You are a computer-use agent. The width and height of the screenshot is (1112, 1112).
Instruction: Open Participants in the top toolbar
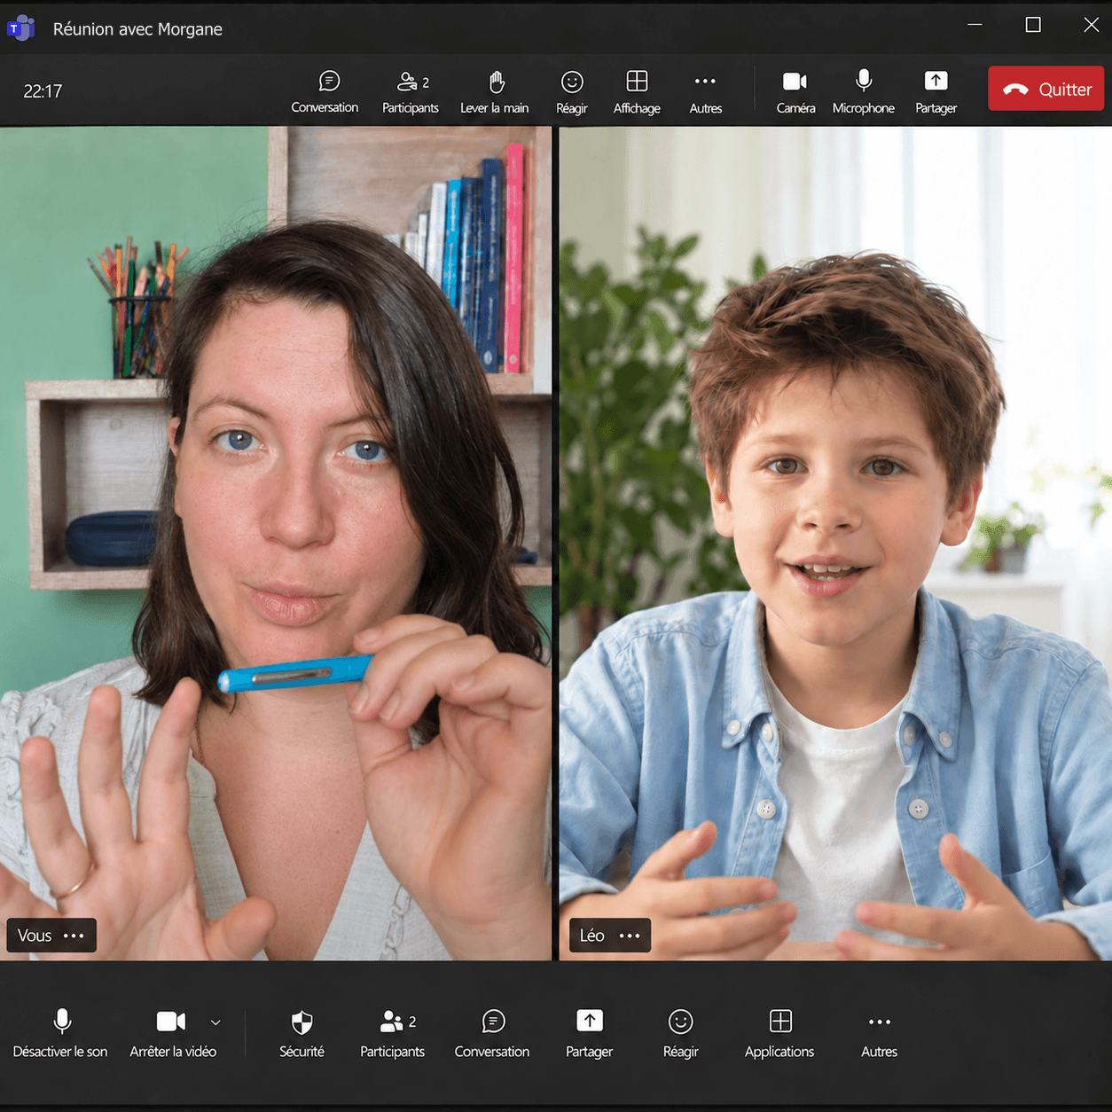pyautogui.click(x=411, y=92)
